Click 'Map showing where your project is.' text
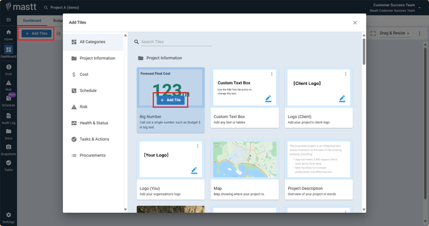The height and width of the screenshot is (226, 429). click(239, 194)
